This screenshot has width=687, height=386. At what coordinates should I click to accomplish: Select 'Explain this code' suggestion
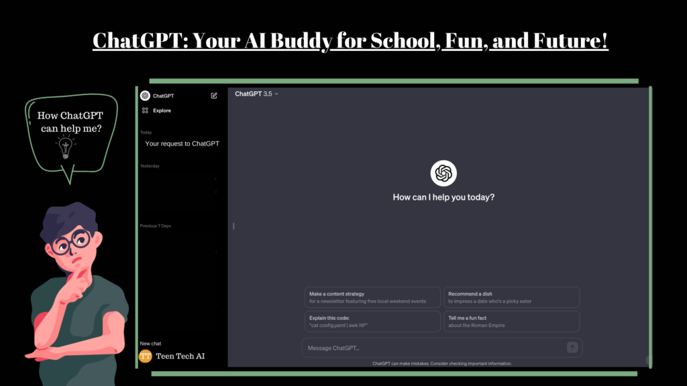click(x=372, y=322)
